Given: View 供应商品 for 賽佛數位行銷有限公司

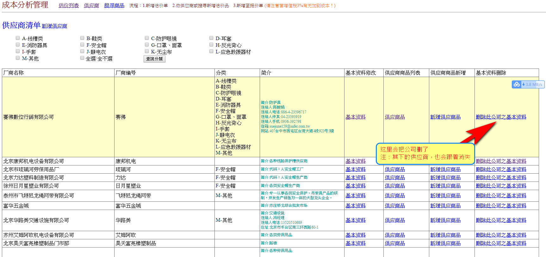Looking at the screenshot, I should click(x=395, y=117).
